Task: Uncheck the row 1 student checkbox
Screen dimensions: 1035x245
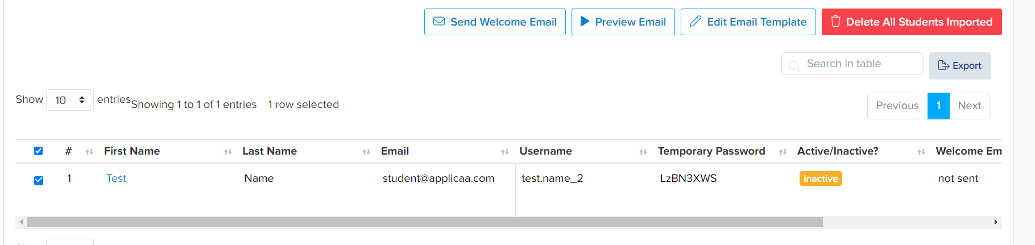Action: (39, 181)
